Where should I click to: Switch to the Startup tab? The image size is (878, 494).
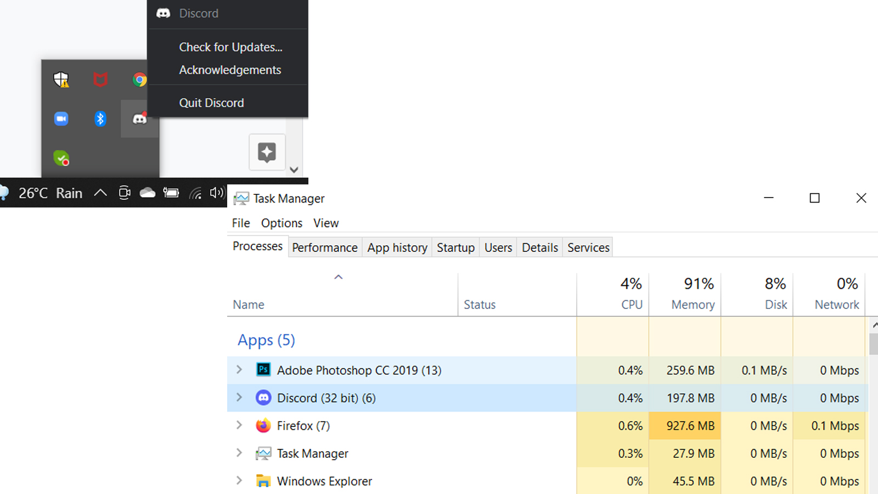click(x=455, y=248)
